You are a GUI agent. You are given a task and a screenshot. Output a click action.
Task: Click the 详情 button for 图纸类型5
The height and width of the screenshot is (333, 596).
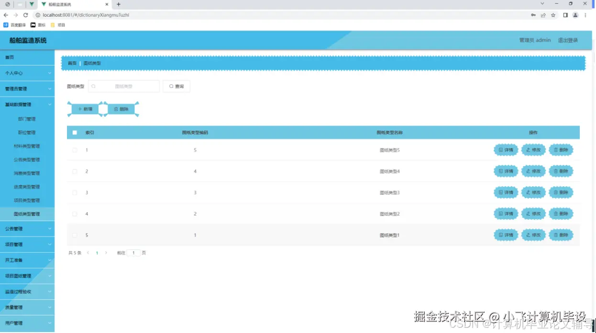coord(506,150)
